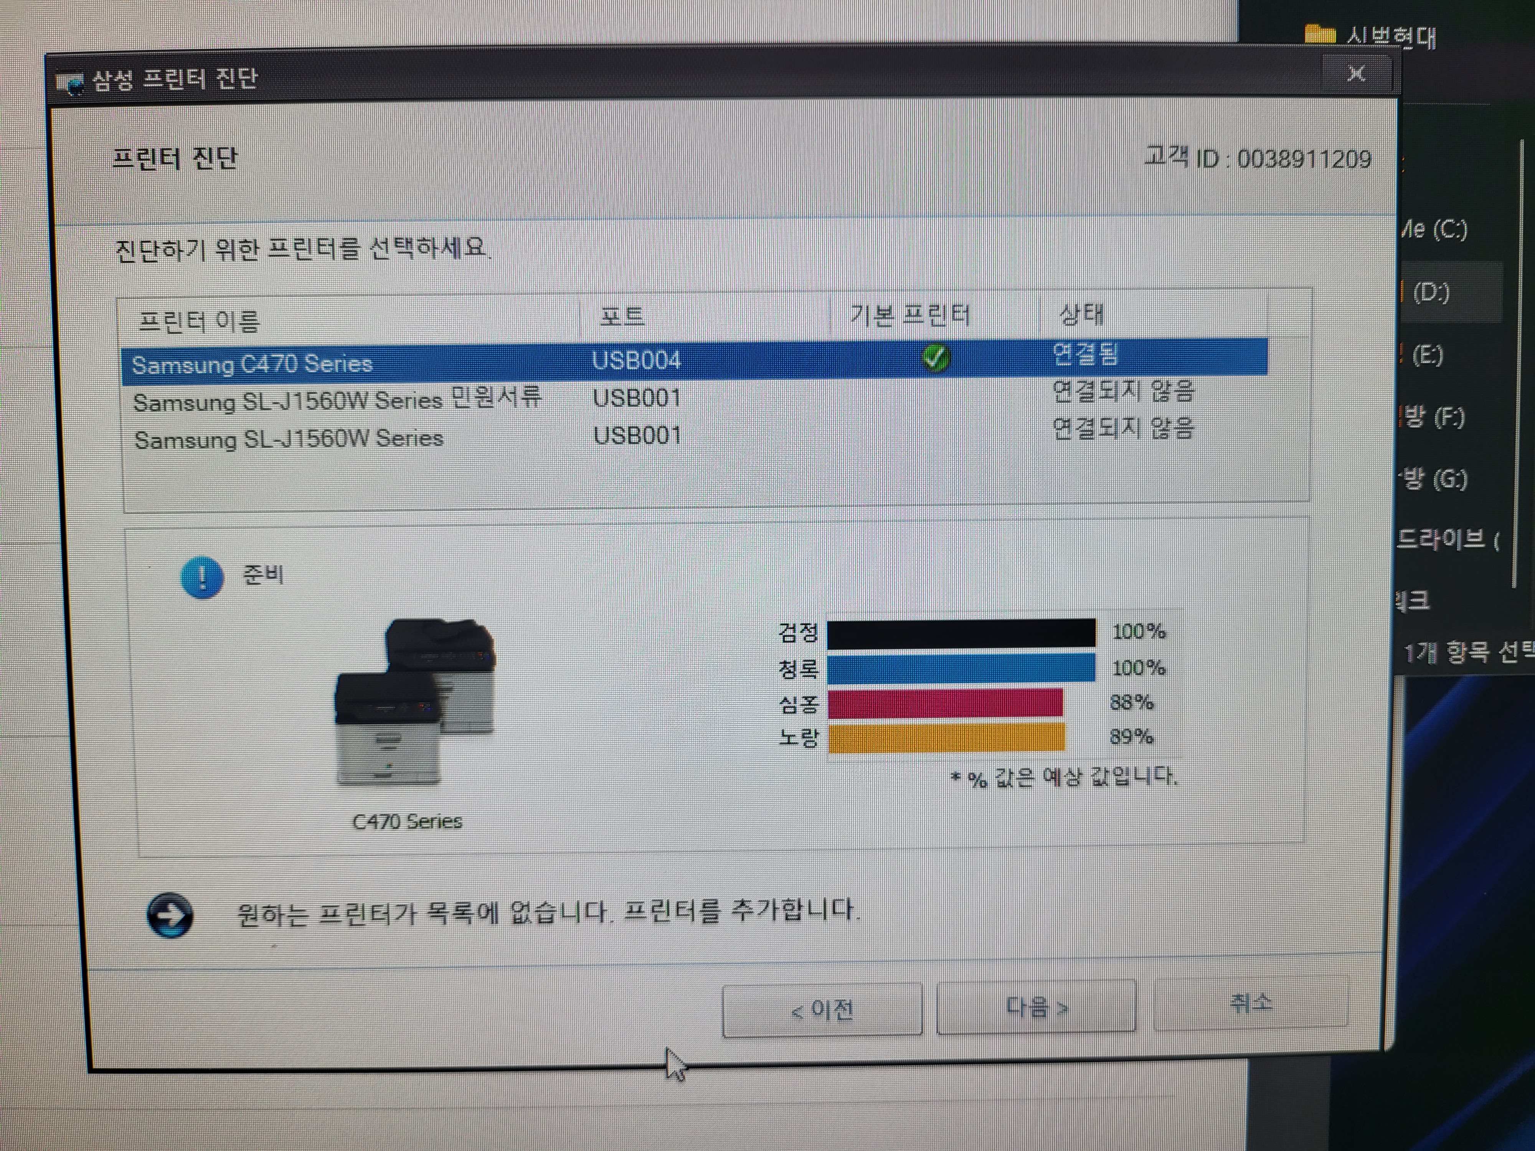Click the < 이전 button

tap(822, 1010)
